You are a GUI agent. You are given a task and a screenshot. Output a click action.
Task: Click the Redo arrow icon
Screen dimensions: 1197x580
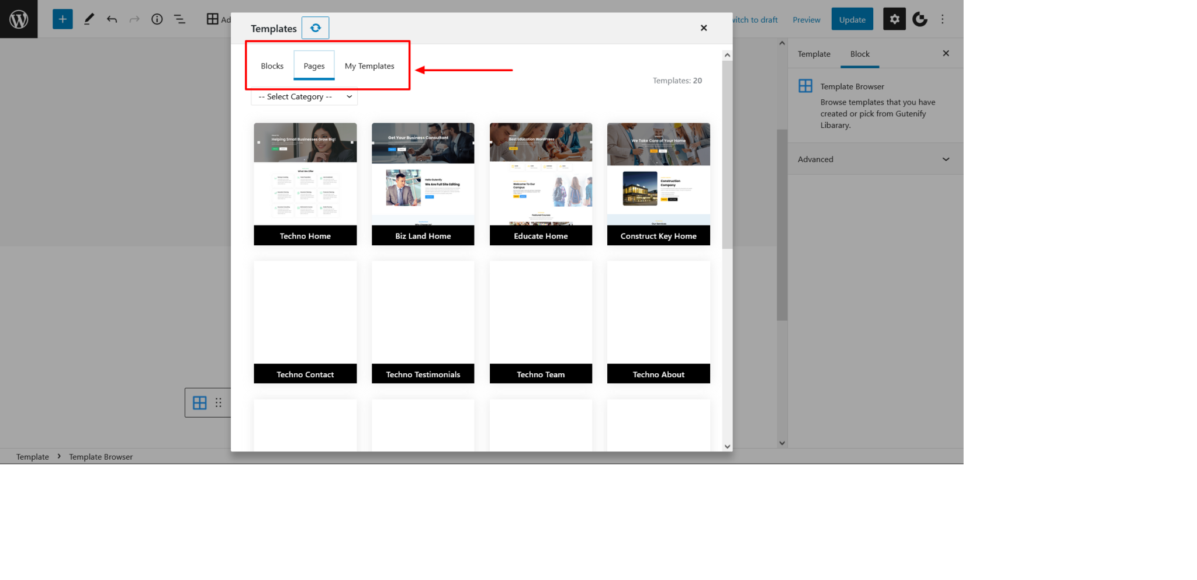(x=134, y=19)
